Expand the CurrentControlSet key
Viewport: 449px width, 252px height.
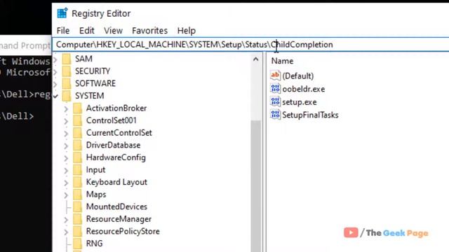tap(66, 134)
